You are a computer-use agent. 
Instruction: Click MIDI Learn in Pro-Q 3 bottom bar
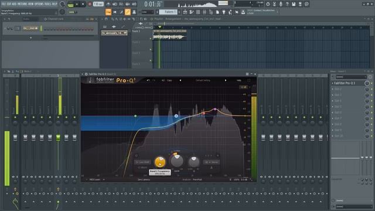(x=96, y=179)
